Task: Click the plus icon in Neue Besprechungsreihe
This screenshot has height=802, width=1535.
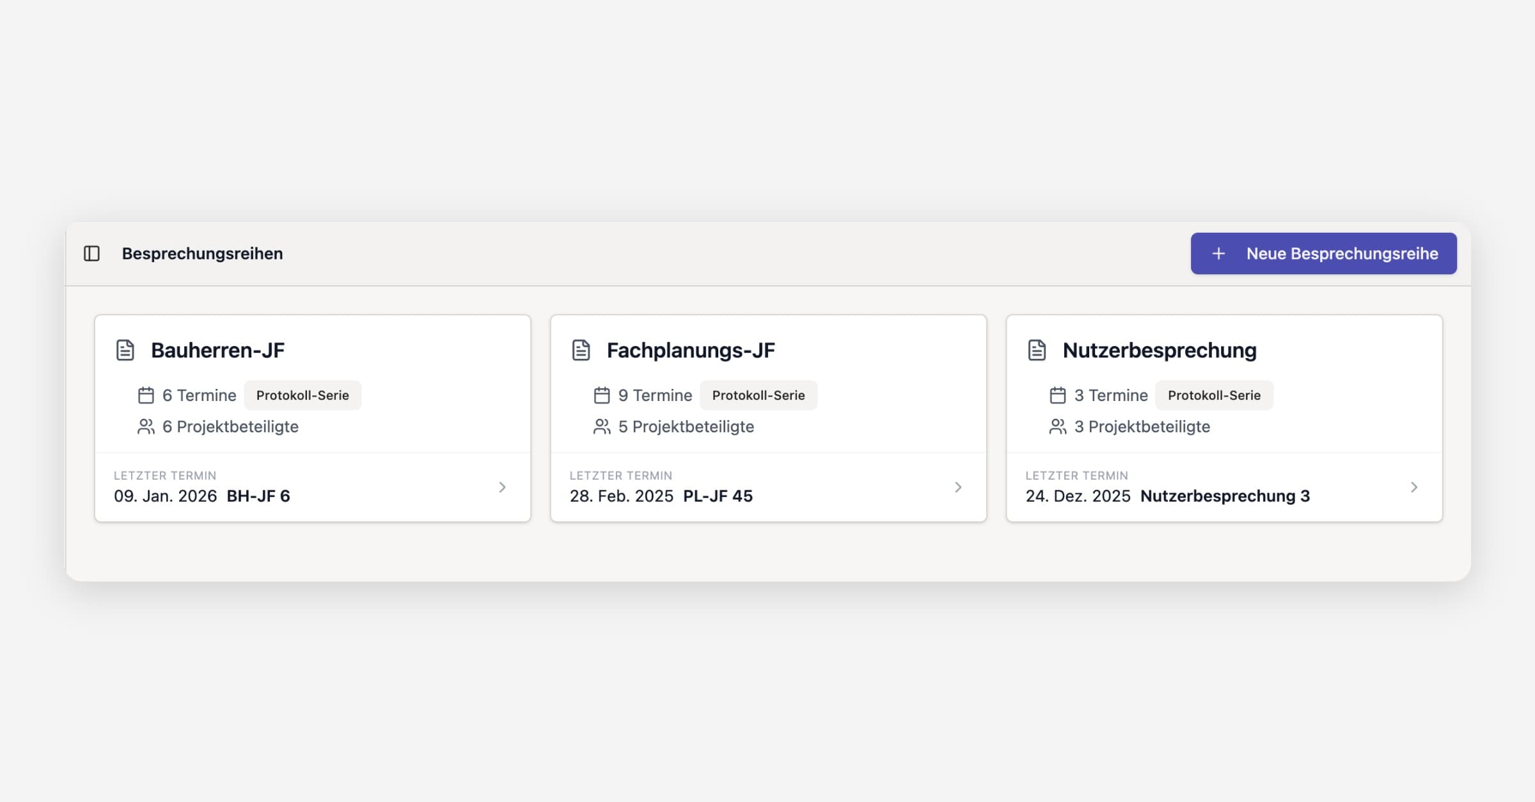Action: point(1218,254)
